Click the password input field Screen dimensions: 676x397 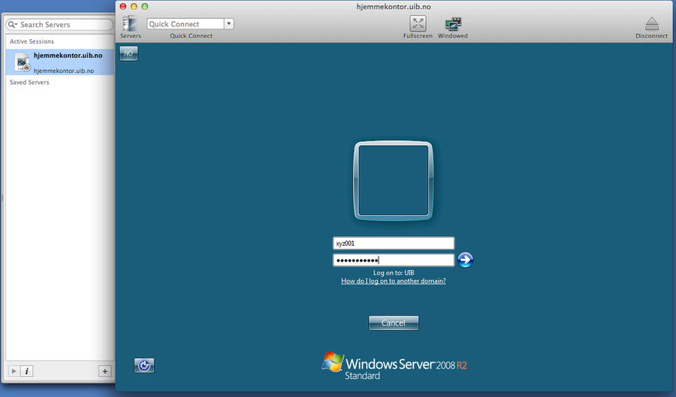coord(394,260)
